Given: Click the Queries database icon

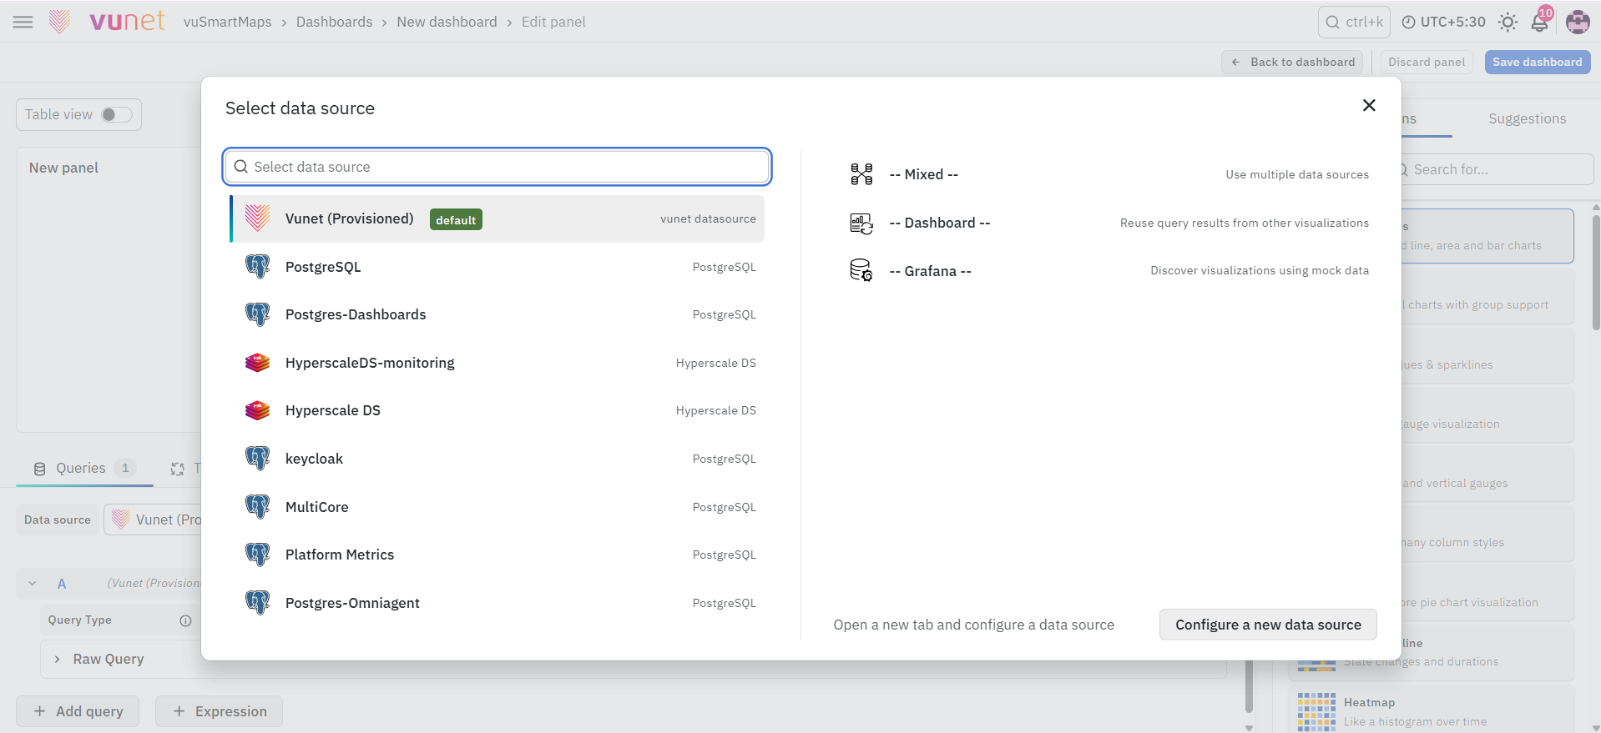Looking at the screenshot, I should [x=39, y=469].
